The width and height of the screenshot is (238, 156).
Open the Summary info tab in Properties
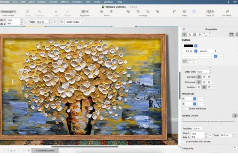(210, 35)
